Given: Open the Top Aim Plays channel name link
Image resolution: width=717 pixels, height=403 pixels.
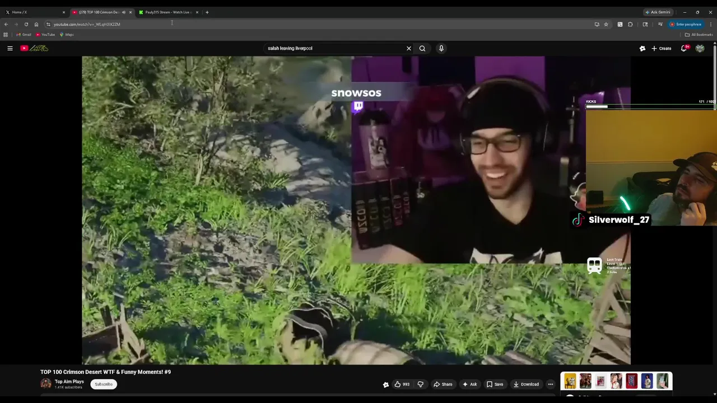Looking at the screenshot, I should pyautogui.click(x=69, y=382).
